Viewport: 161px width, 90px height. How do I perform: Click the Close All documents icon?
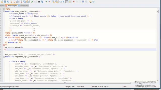click(14, 2)
